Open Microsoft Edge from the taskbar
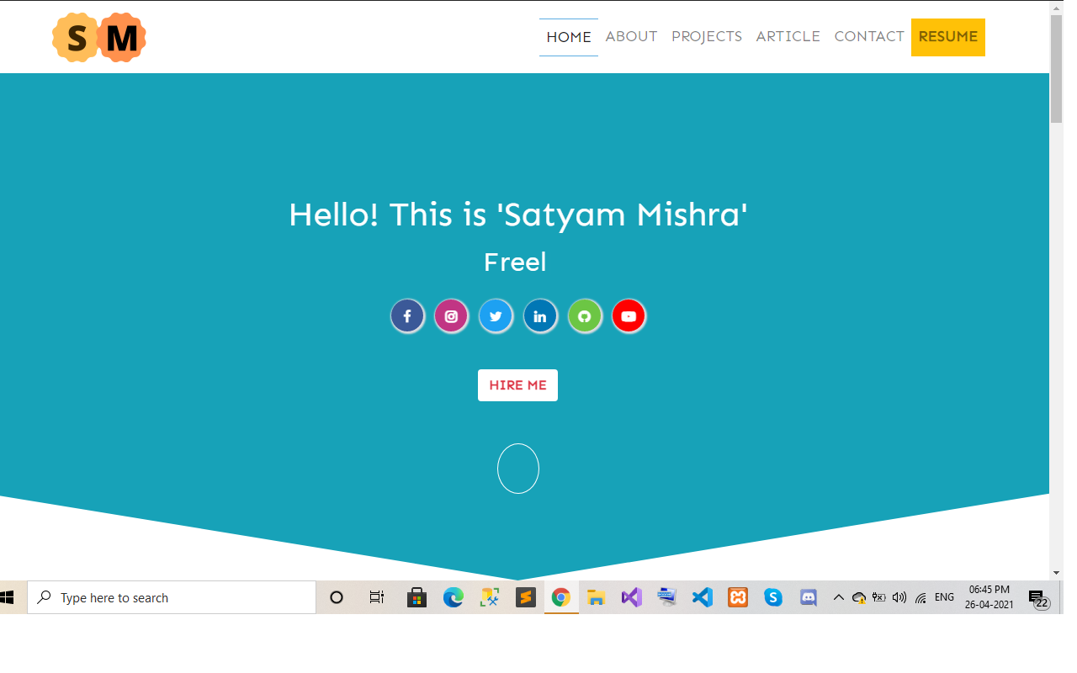This screenshot has height=673, width=1077. (x=454, y=597)
